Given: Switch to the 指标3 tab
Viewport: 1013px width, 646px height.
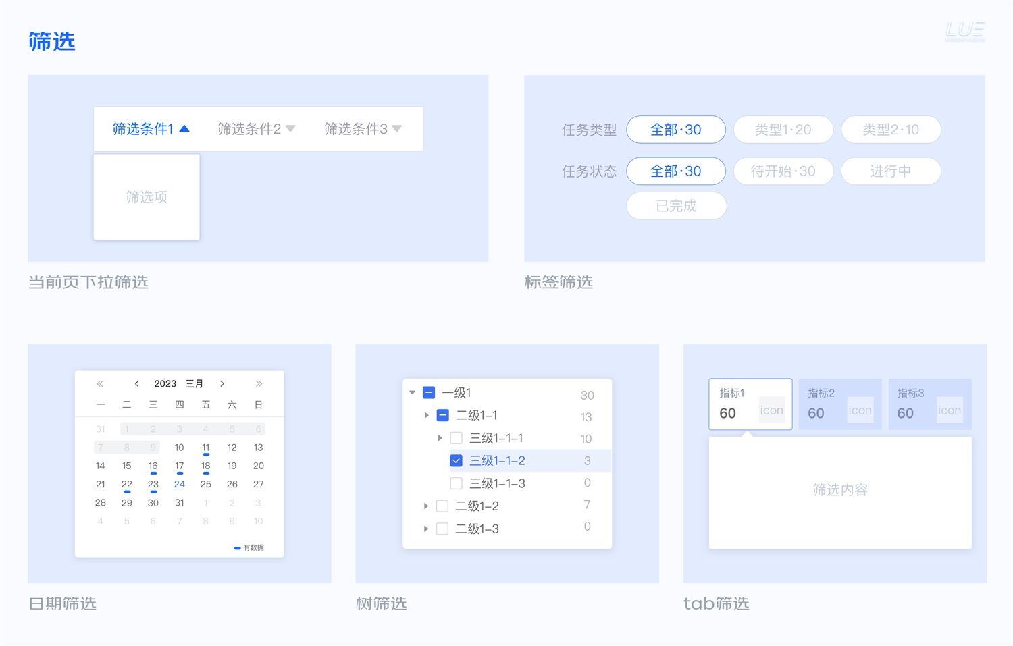Looking at the screenshot, I should point(930,404).
